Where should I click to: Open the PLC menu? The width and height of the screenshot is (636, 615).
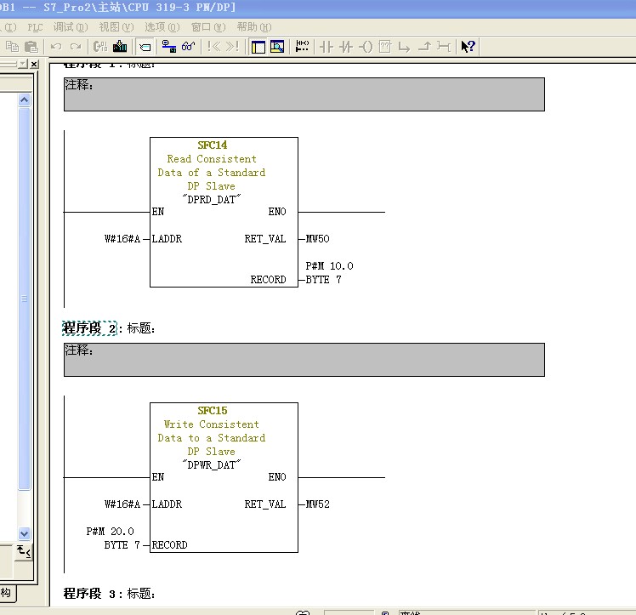(35, 27)
